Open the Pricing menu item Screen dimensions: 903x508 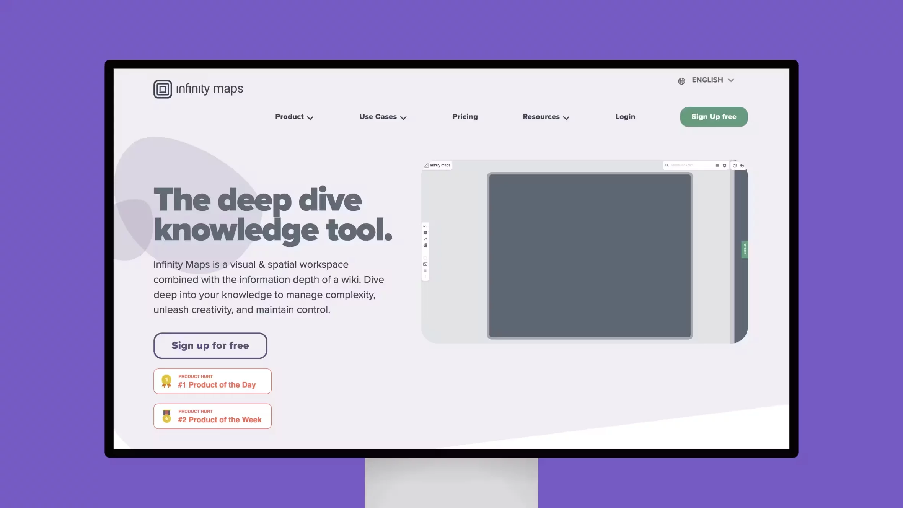pyautogui.click(x=465, y=117)
